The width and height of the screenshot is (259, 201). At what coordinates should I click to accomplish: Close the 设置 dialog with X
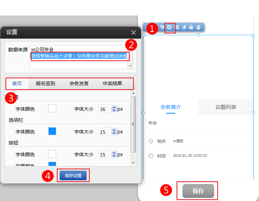pos(133,32)
